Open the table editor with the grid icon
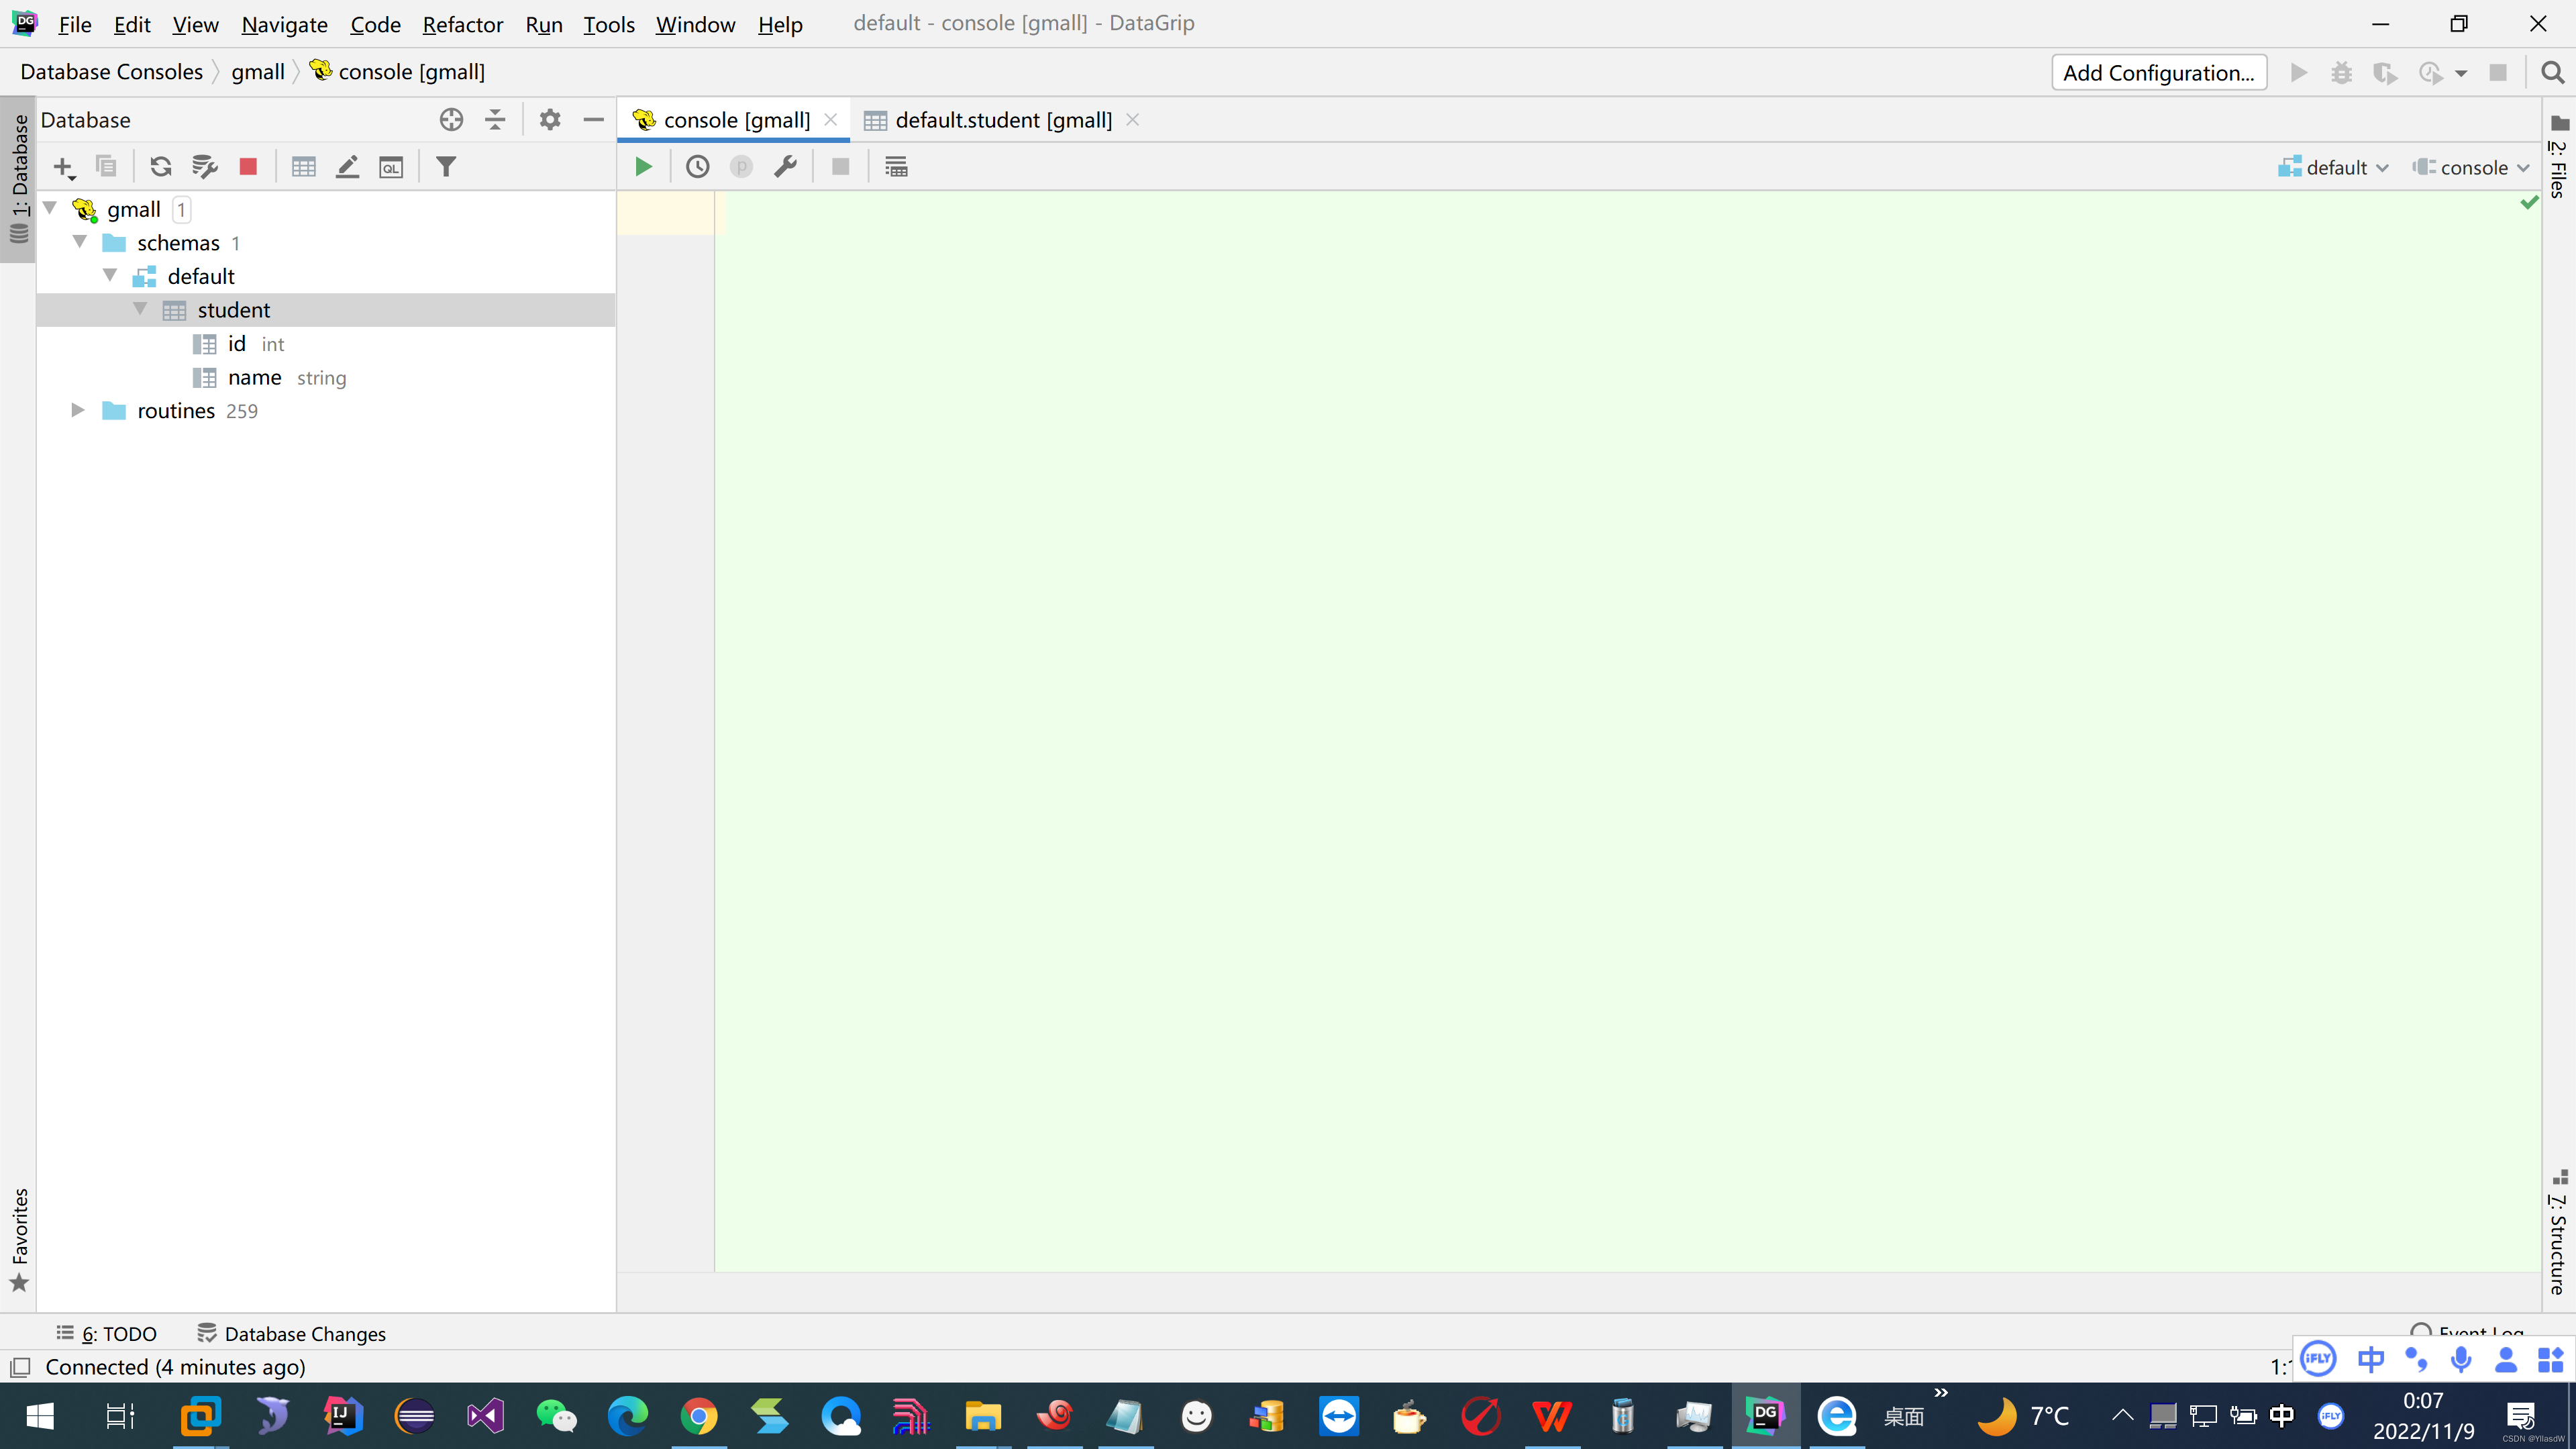The width and height of the screenshot is (2576, 1449). pos(303,167)
